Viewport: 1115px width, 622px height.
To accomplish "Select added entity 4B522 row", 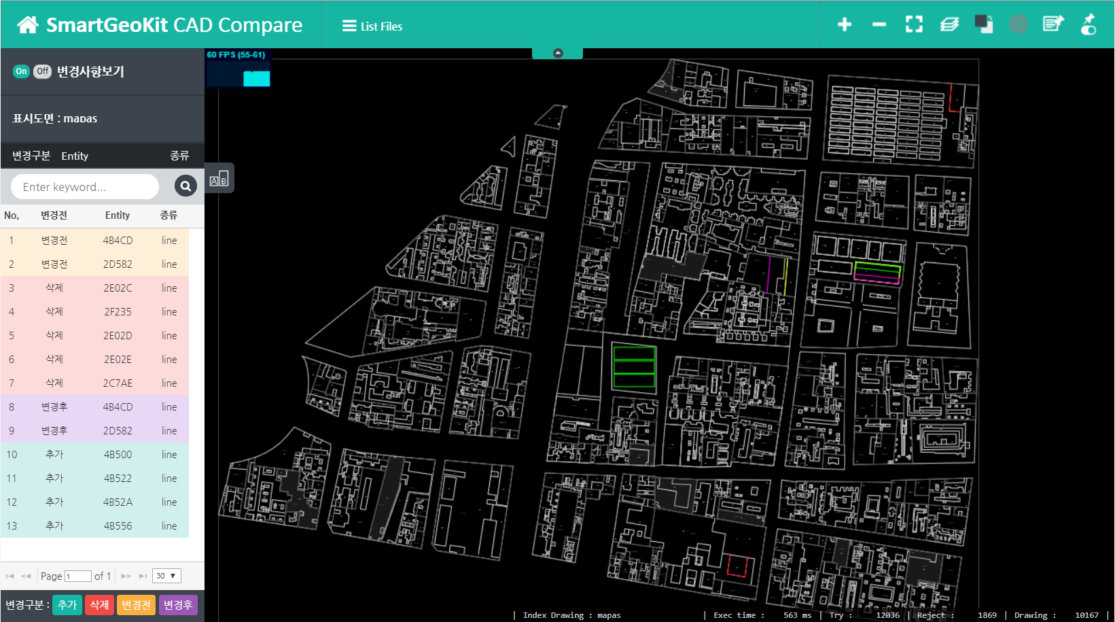I will point(94,478).
